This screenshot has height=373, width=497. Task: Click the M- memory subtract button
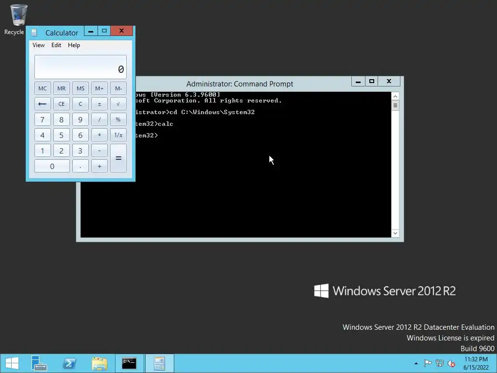point(118,88)
